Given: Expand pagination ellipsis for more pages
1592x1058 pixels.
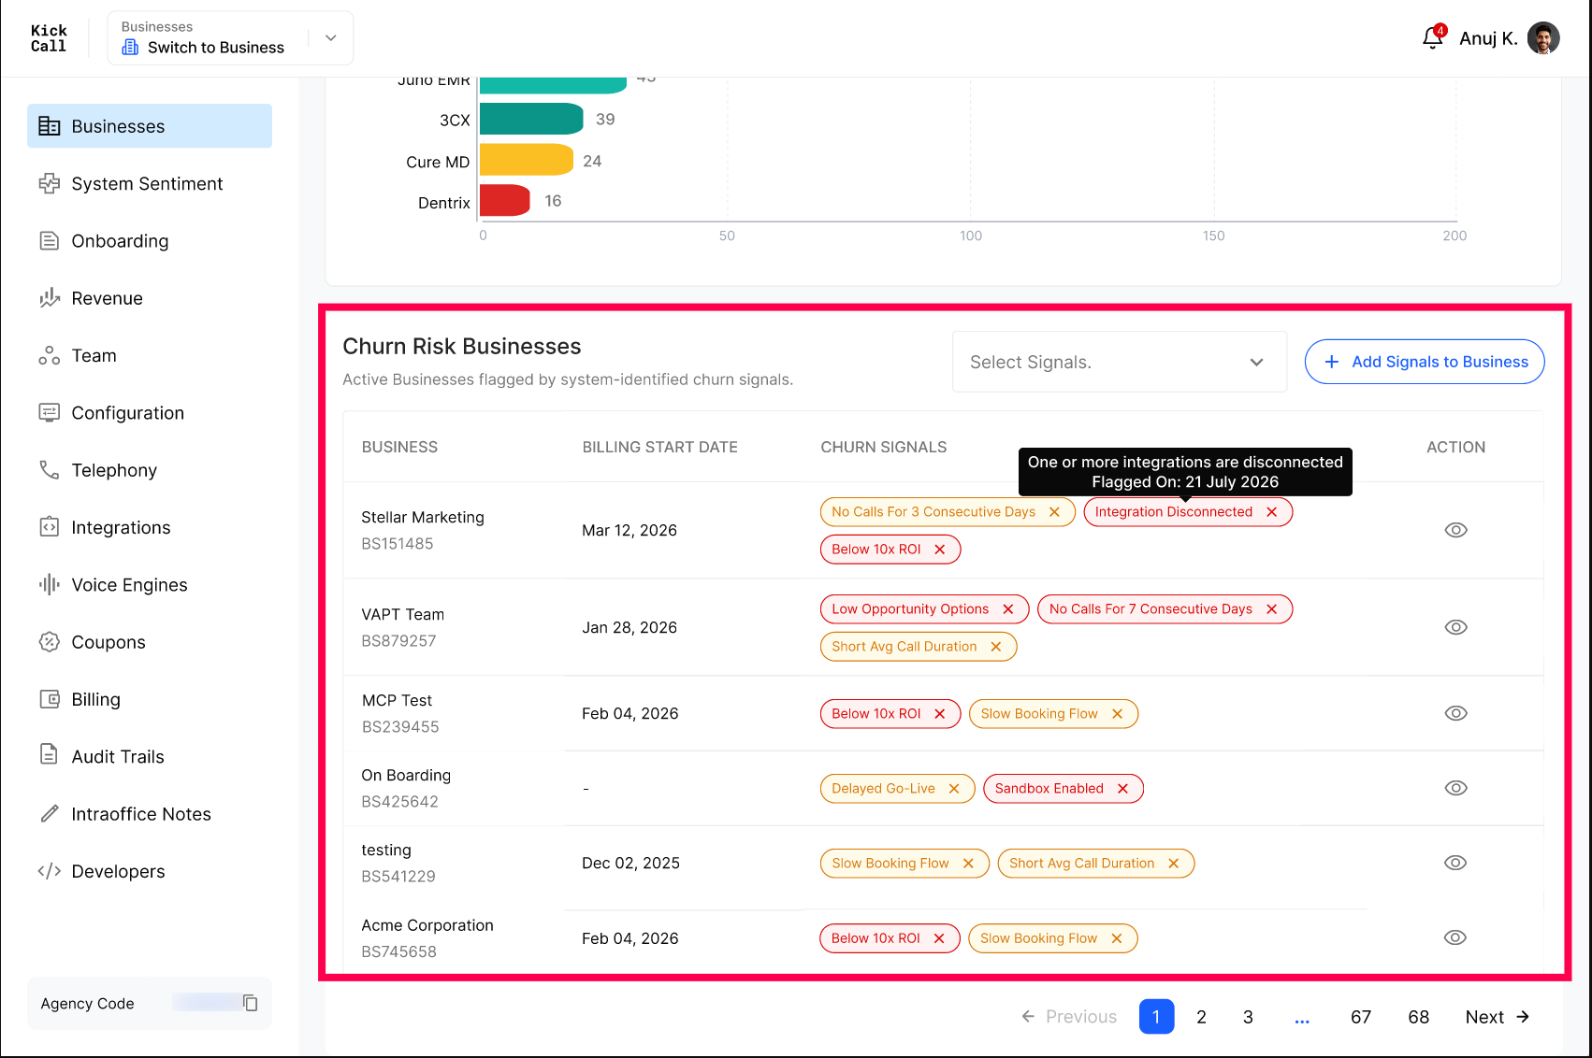Looking at the screenshot, I should point(1302,1018).
